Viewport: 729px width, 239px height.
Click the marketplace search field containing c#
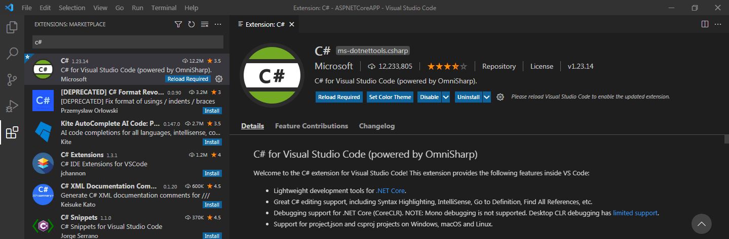(x=128, y=42)
